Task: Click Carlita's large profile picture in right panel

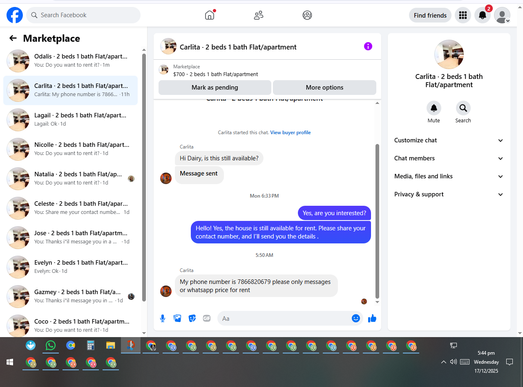Action: tap(449, 54)
